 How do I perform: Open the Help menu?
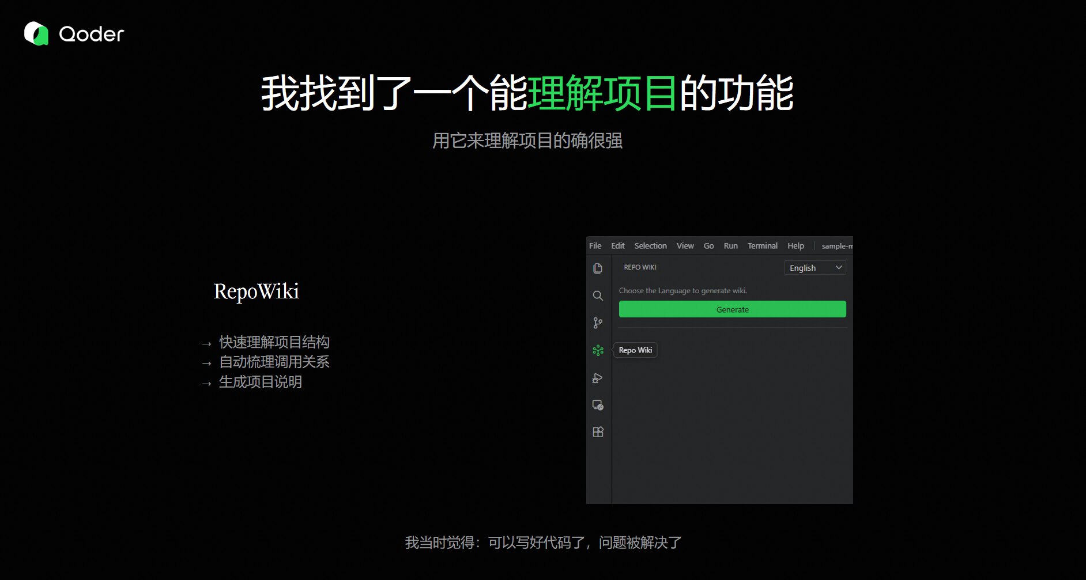click(x=796, y=246)
